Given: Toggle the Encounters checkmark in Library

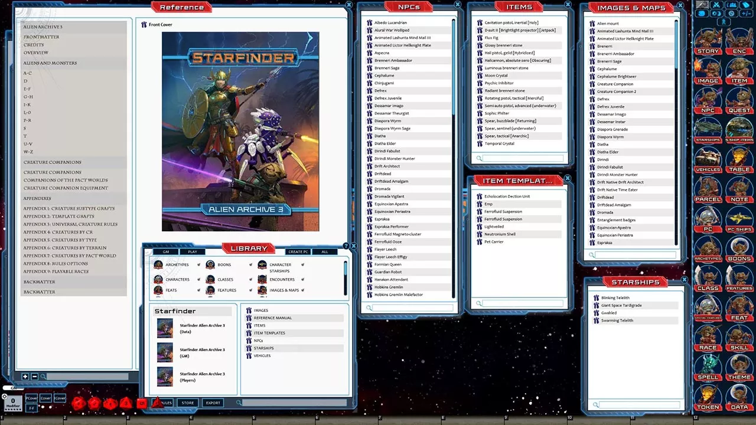Looking at the screenshot, I should click(302, 279).
